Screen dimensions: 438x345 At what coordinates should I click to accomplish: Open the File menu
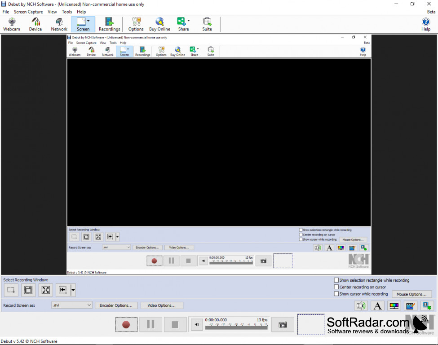[x=6, y=12]
